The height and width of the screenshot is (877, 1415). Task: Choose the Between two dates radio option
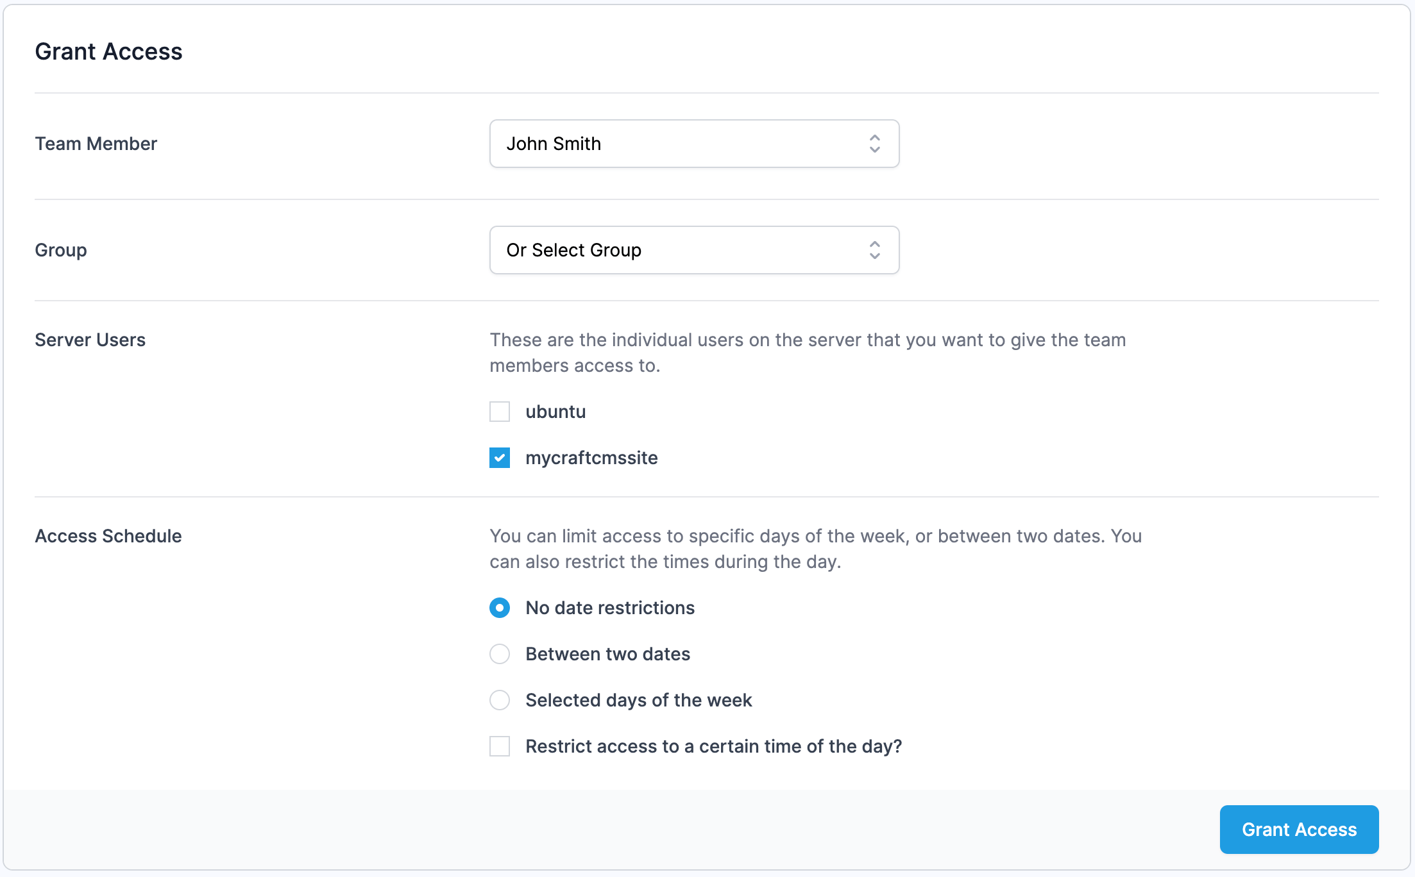[x=500, y=654]
